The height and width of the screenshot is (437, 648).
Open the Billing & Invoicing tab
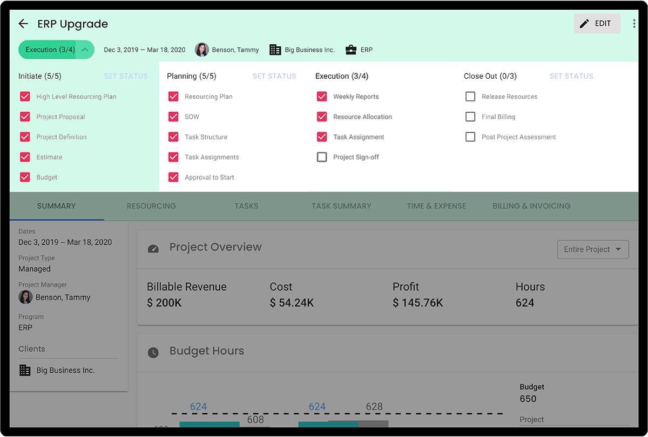click(531, 206)
